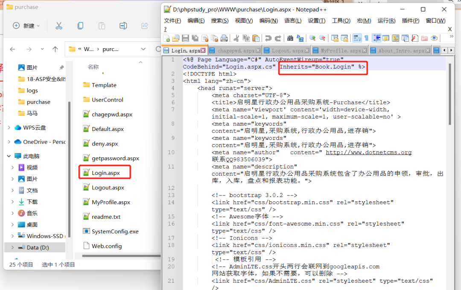Sort files by the 名称 column header
461x290 pixels.
(93, 67)
